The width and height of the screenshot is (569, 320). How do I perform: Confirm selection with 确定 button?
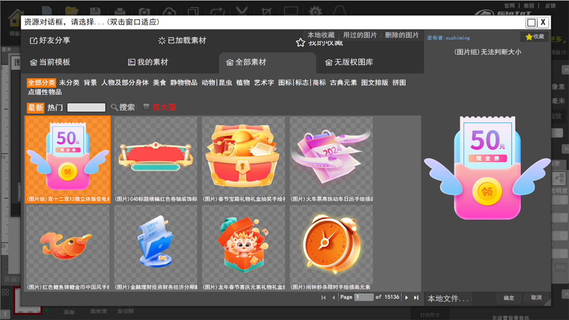point(509,298)
